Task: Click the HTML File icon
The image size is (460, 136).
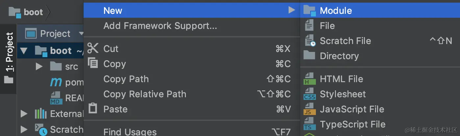Action: (x=309, y=79)
